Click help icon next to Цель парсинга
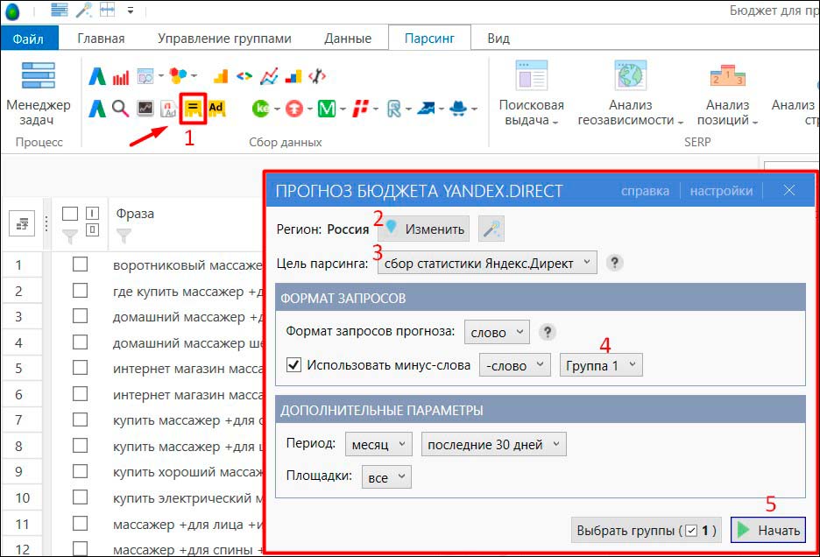Image resolution: width=820 pixels, height=557 pixels. coord(614,262)
